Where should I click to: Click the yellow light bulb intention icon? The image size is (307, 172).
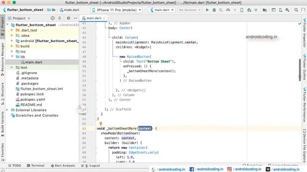tap(101, 124)
